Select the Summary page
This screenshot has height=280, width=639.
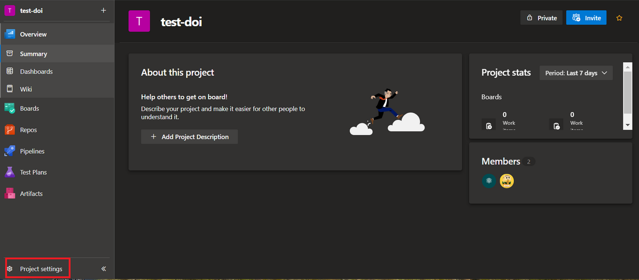tap(57, 54)
